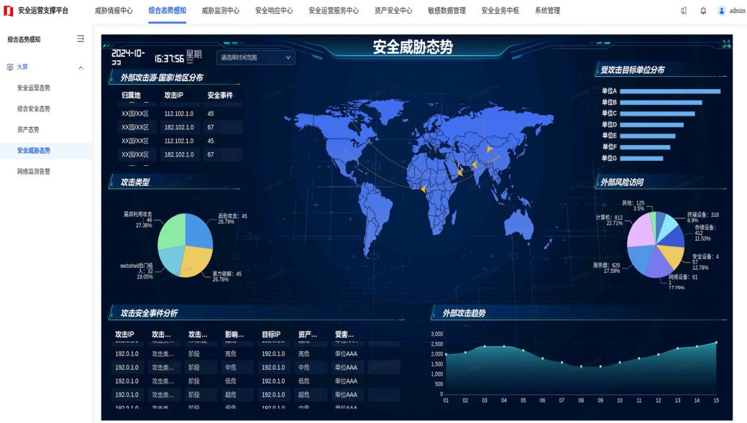
Task: Click the red platform logo
Action: tap(9, 11)
